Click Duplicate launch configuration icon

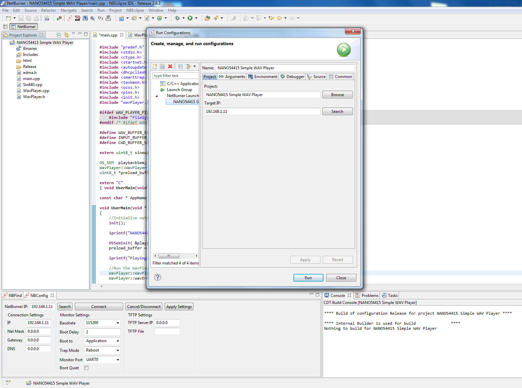[163, 66]
